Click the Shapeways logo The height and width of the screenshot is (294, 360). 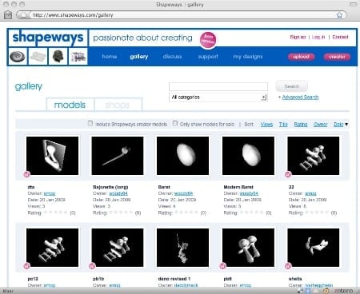click(48, 38)
